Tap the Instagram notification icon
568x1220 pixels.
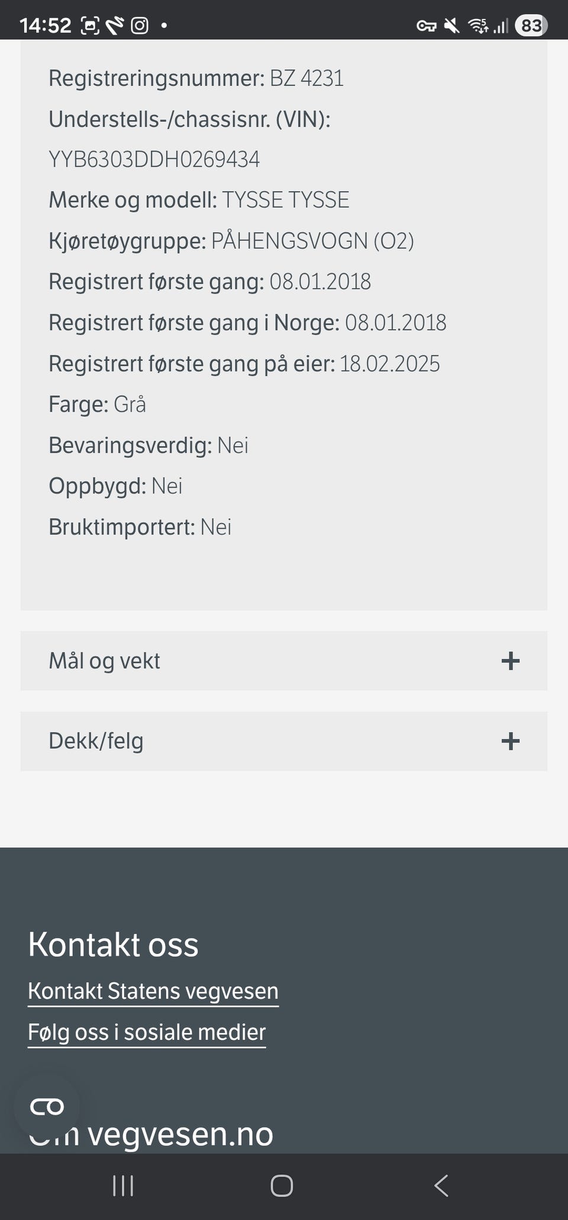140,25
